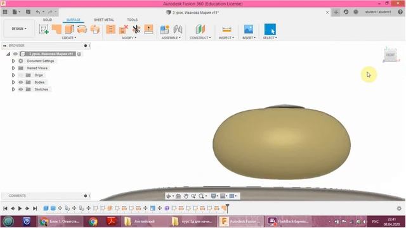
Task: Open the student1 account menu
Action: [378, 12]
